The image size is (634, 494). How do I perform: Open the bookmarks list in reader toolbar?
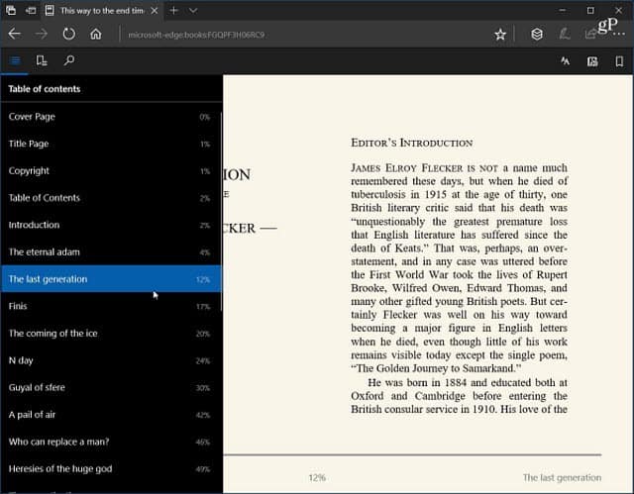pyautogui.click(x=42, y=61)
